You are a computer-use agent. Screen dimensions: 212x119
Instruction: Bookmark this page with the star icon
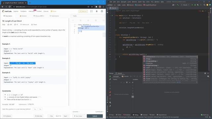(92, 7)
